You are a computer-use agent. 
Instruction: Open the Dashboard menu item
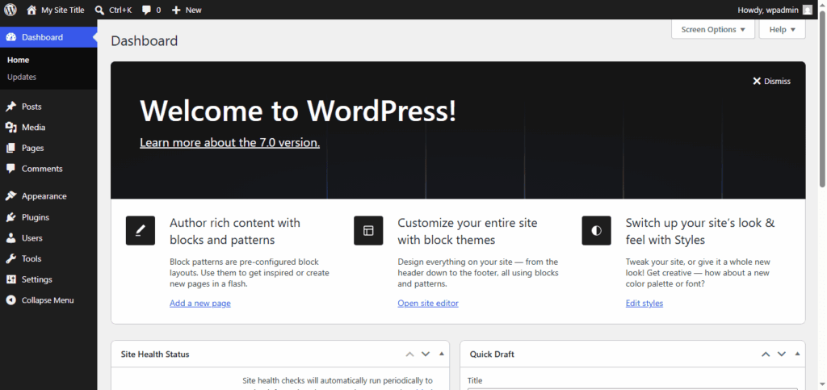click(48, 37)
